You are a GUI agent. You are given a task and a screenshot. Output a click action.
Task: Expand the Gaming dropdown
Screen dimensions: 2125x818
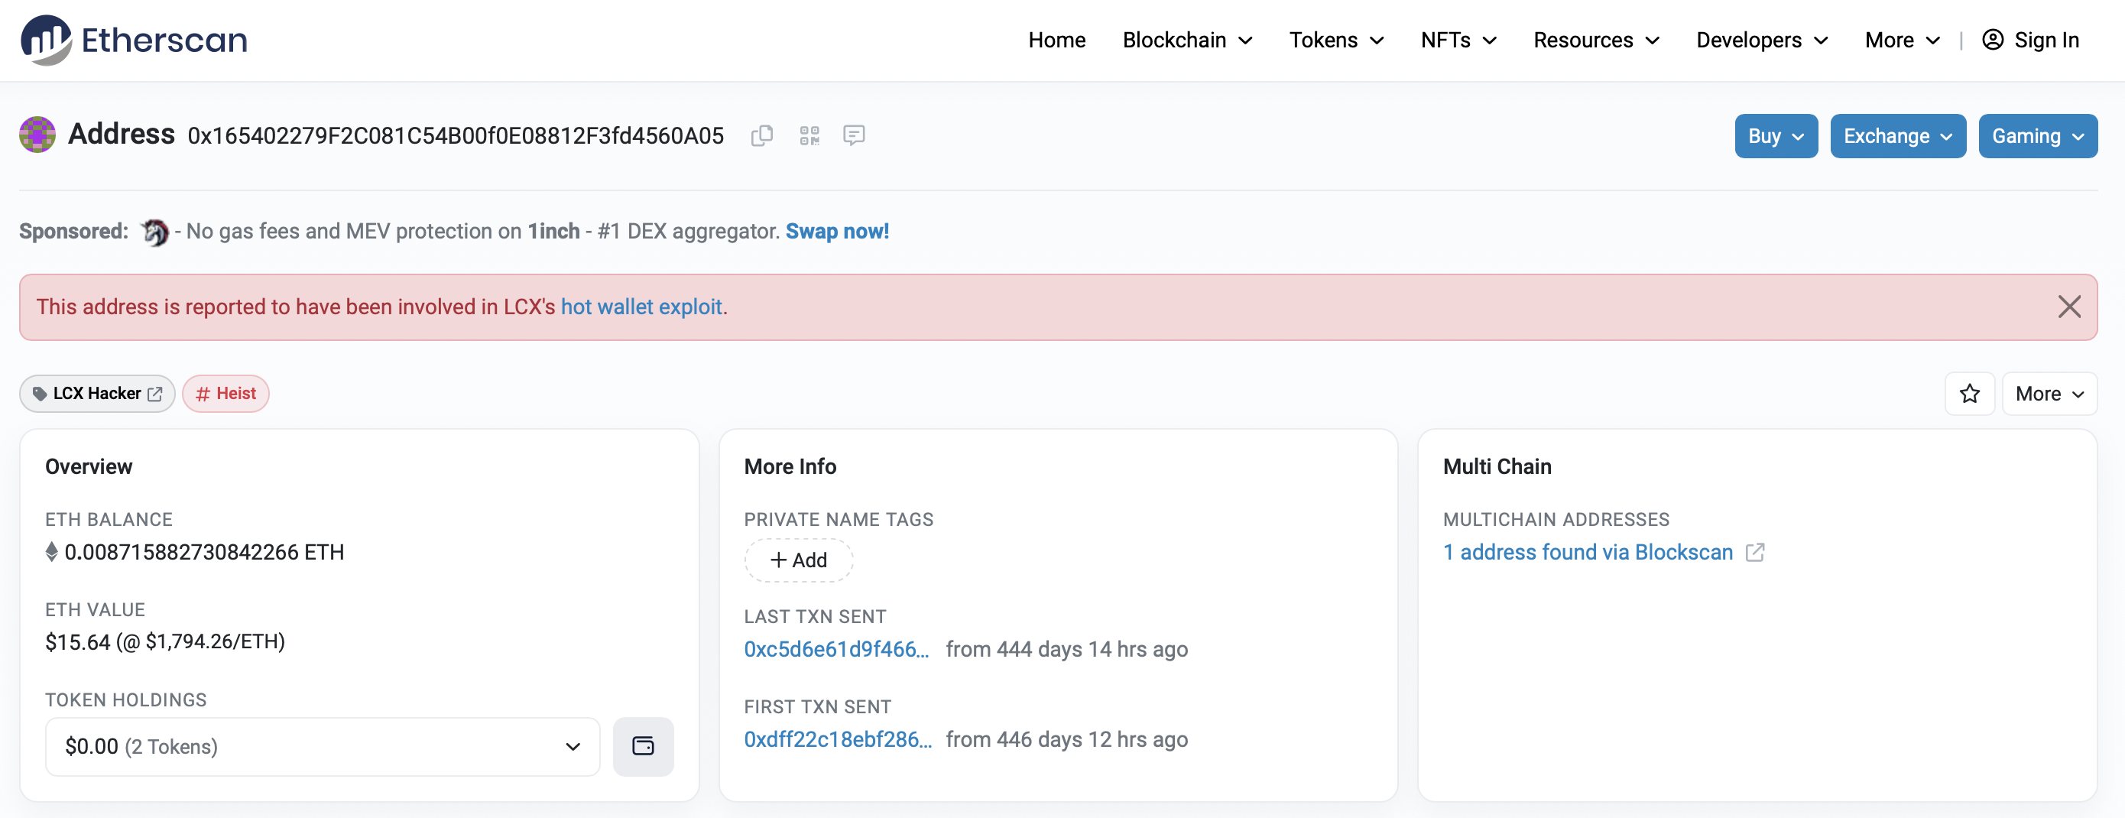tap(2037, 136)
